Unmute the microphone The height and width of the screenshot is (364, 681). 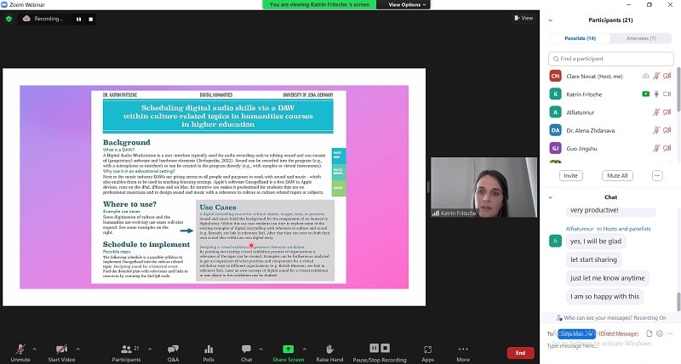click(20, 351)
